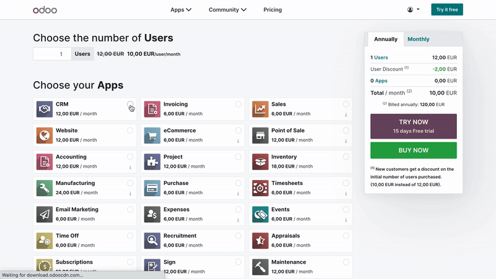Screen dimensions: 496x279
Task: Click the Project puzzle piece icon
Action: pos(152,161)
